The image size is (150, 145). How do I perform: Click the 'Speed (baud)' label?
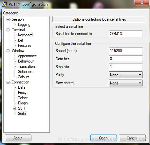click(x=66, y=51)
